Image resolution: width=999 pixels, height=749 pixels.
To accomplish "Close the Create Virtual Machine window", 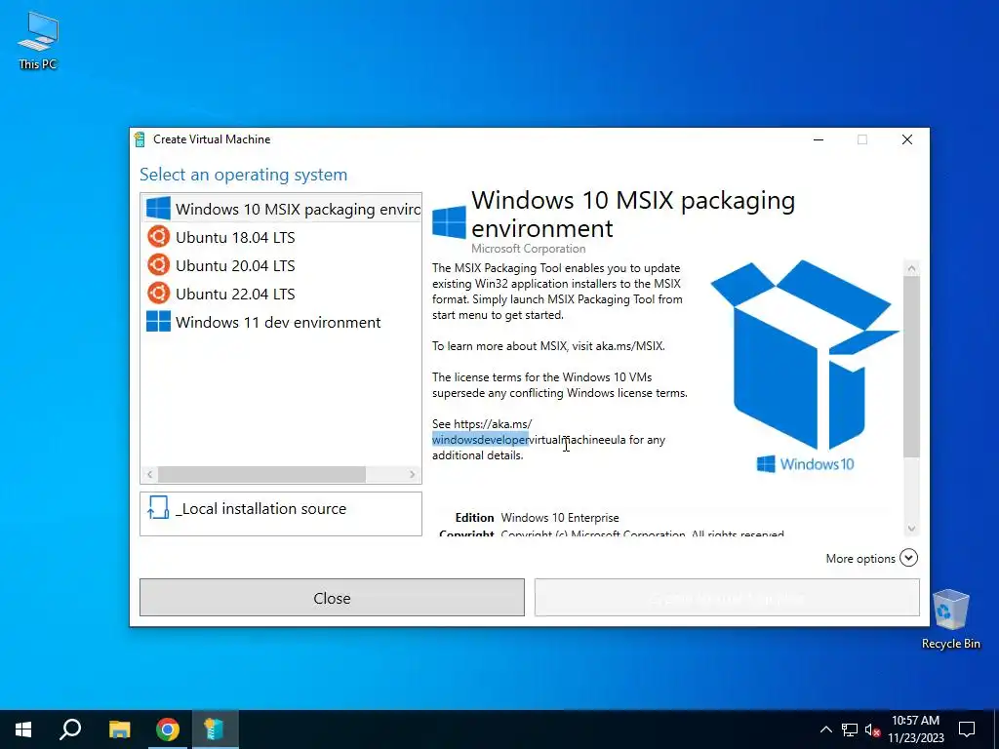I will click(x=907, y=139).
